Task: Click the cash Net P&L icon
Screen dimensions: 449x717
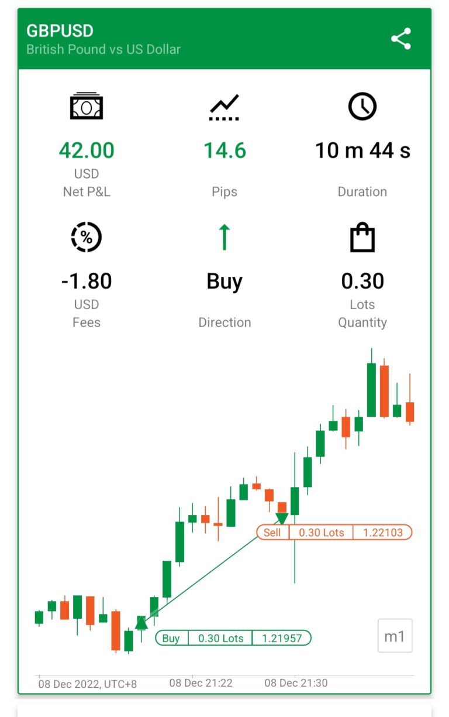Action: 87,107
